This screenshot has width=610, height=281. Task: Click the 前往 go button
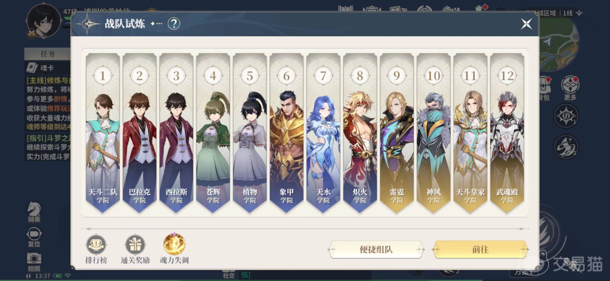click(x=480, y=249)
